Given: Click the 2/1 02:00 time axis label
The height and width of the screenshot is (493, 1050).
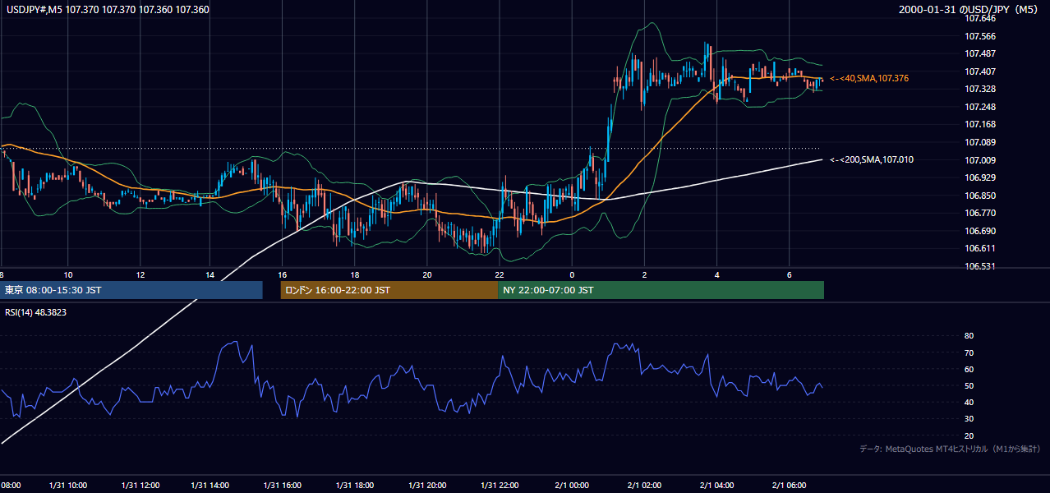Looking at the screenshot, I should pos(645,485).
